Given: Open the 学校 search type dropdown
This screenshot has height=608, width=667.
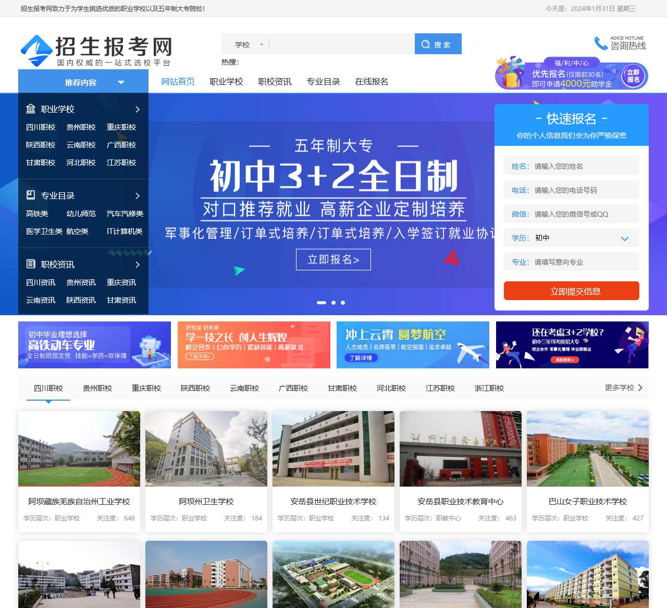Looking at the screenshot, I should point(245,44).
